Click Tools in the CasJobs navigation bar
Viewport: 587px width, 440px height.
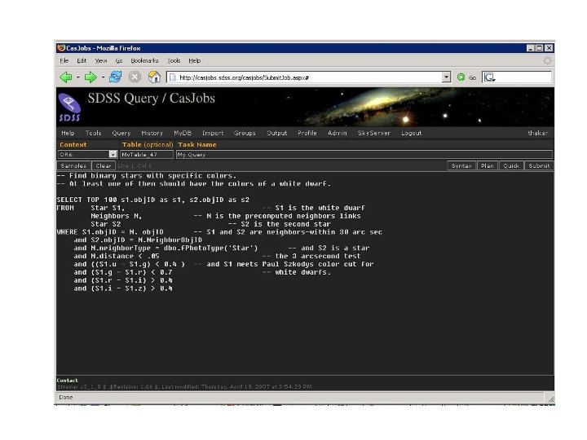93,133
